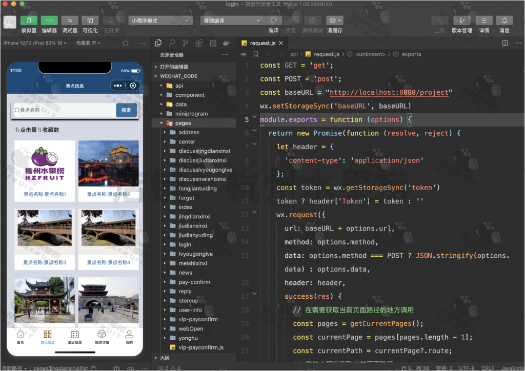
Task: Toggle the 调试器 debugger panel button
Action: (70, 20)
